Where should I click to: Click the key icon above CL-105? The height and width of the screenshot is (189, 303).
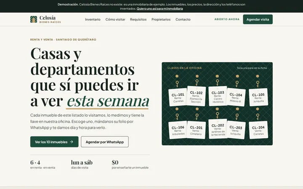click(x=258, y=84)
